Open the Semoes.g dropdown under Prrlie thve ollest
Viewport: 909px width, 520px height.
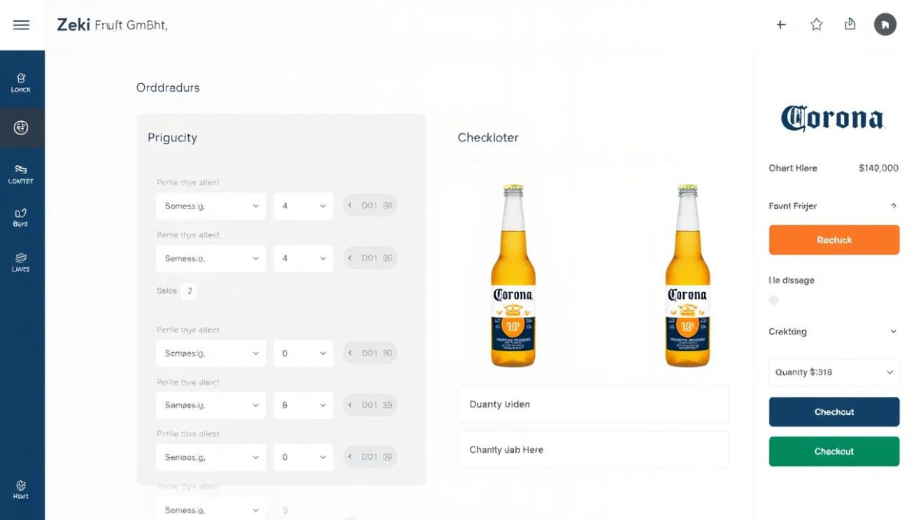210,457
